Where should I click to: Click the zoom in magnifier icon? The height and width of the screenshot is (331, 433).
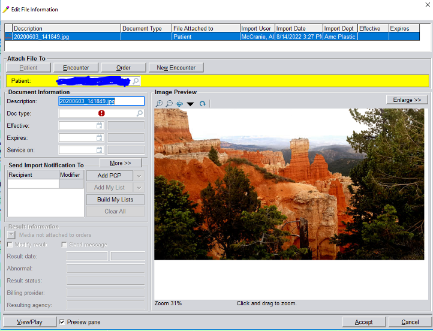tap(159, 104)
